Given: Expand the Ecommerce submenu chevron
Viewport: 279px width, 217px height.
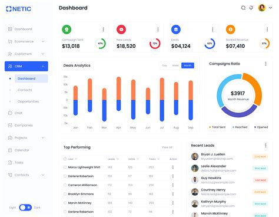Looking at the screenshot, I should pyautogui.click(x=43, y=41).
